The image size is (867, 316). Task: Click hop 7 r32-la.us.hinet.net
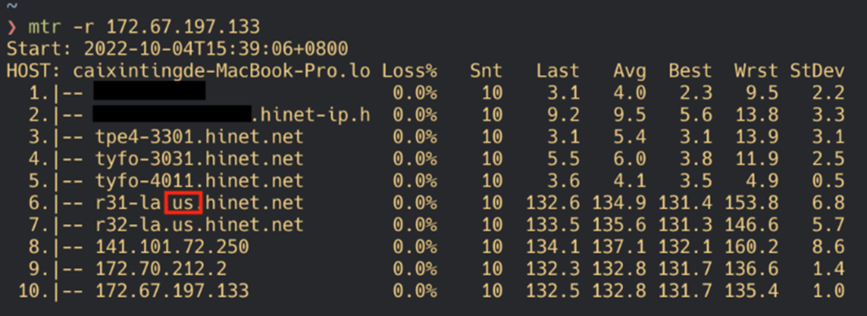point(200,225)
